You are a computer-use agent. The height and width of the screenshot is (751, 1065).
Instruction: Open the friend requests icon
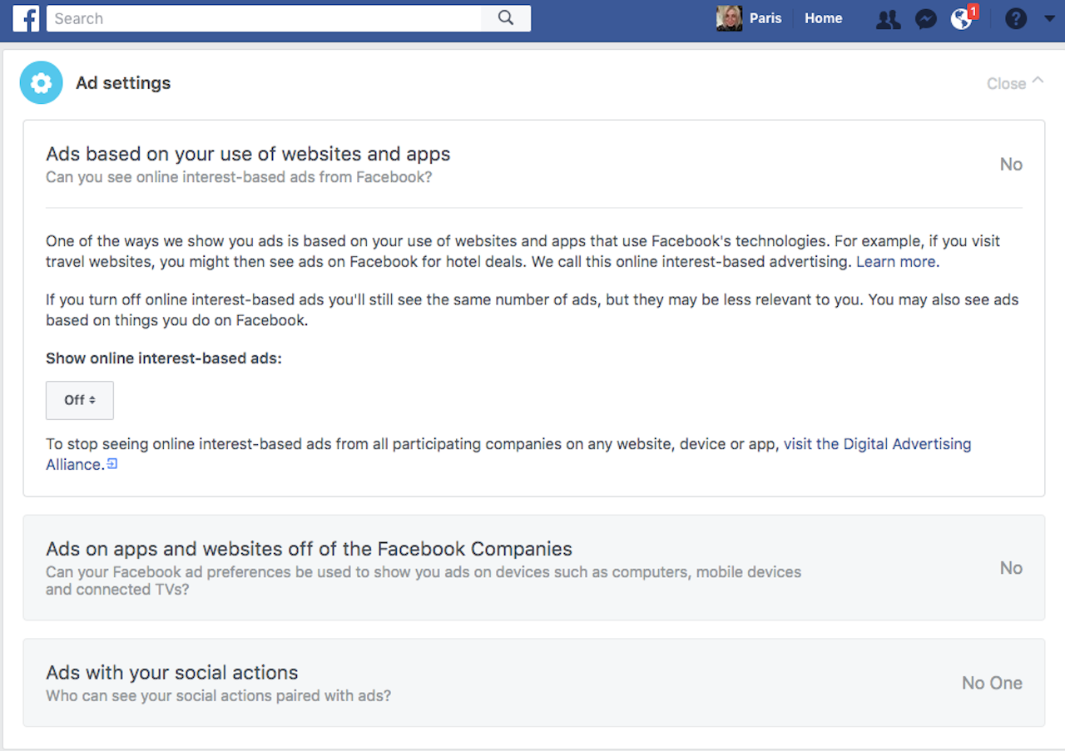(888, 19)
